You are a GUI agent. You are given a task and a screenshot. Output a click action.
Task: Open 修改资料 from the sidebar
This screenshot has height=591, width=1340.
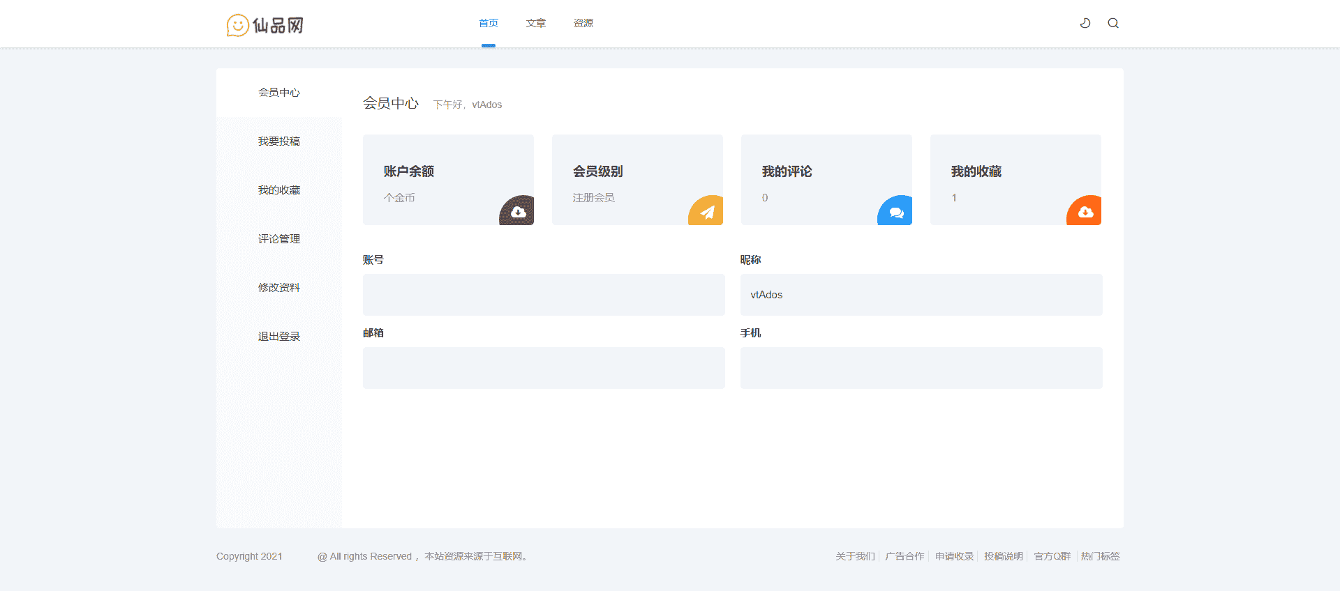pyautogui.click(x=279, y=288)
